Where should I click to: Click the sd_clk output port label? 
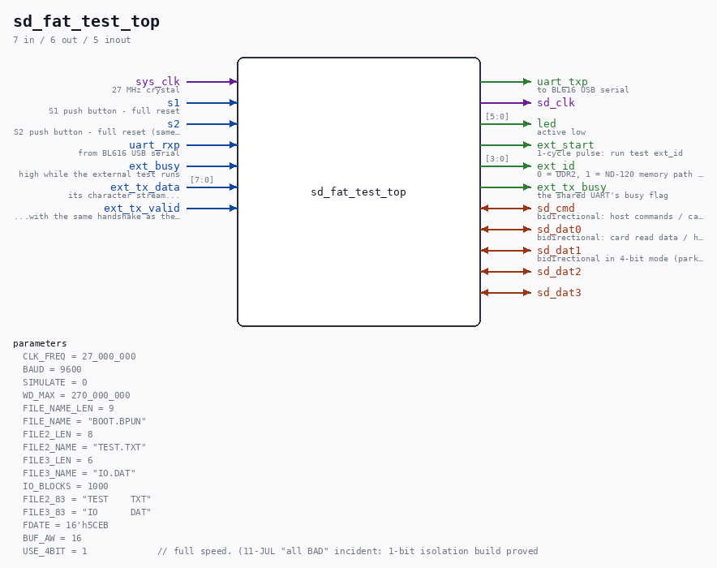(x=556, y=102)
